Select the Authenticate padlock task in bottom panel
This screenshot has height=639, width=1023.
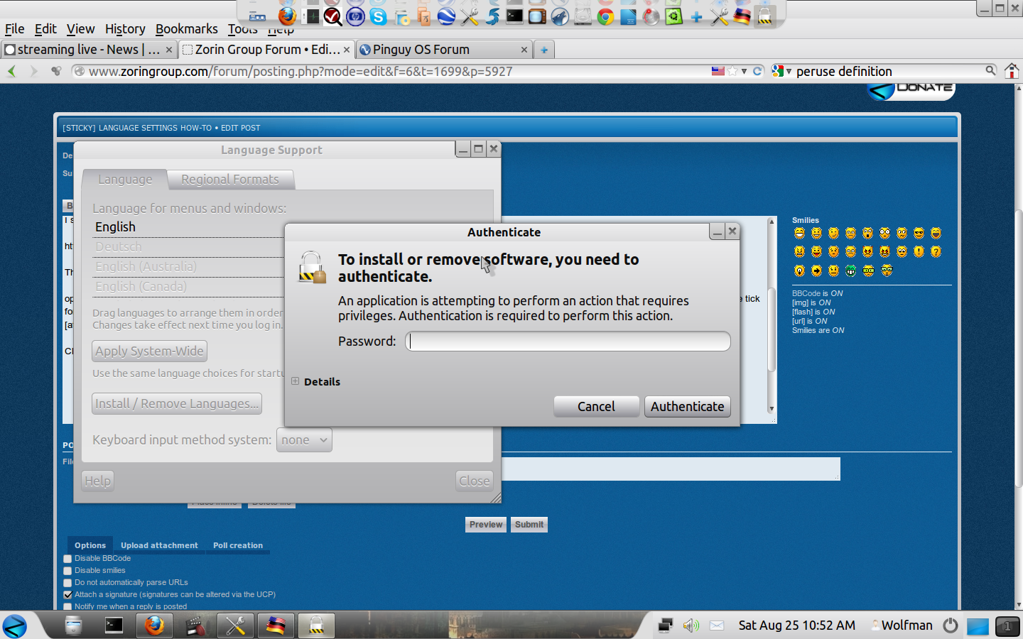pos(316,626)
